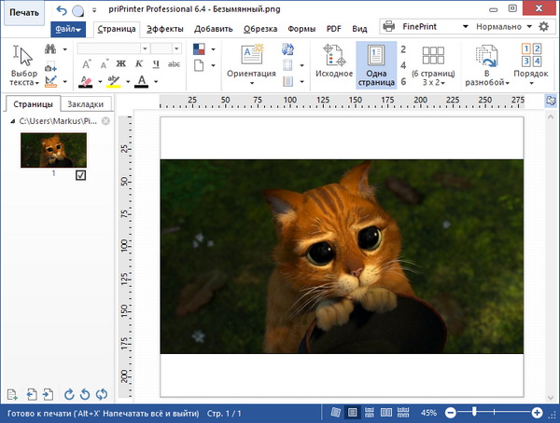Decrease font size with shrink A icon

pyautogui.click(x=104, y=64)
